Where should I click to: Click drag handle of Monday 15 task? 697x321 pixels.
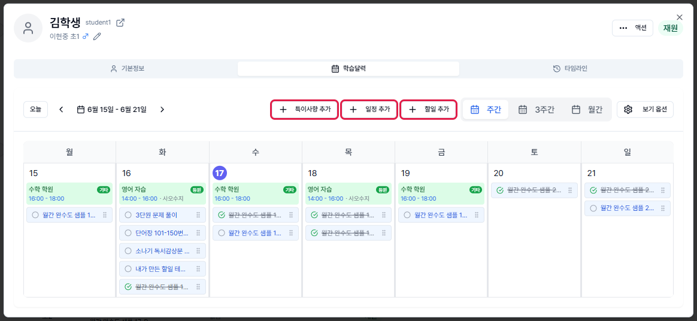(x=105, y=215)
